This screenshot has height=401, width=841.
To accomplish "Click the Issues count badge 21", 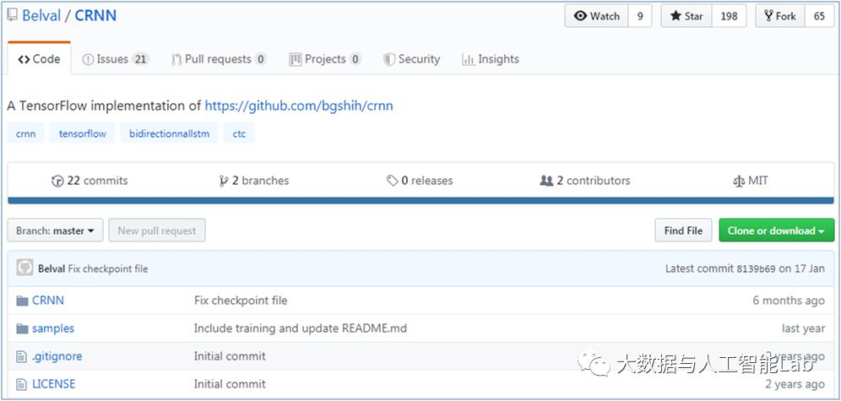I will tap(140, 59).
